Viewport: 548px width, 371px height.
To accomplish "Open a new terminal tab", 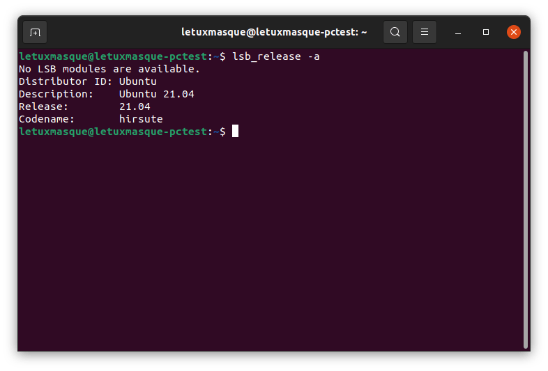I will point(35,32).
